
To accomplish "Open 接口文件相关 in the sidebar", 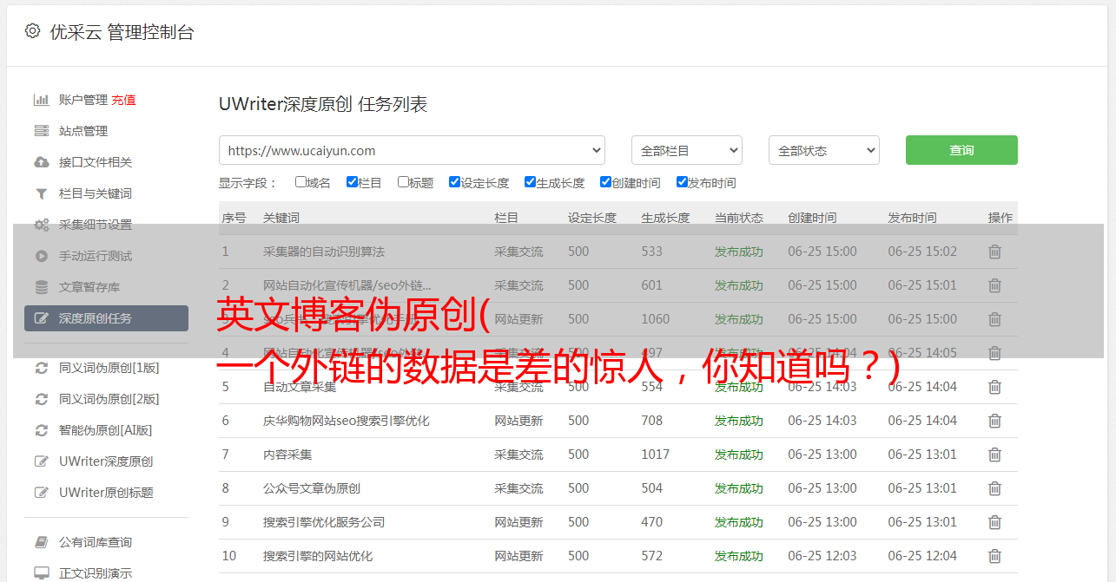I will coord(96,162).
